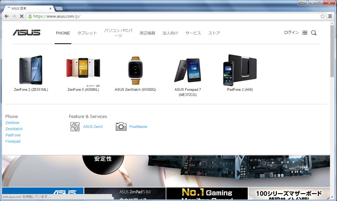
Task: Open a new browser tab
Action: (59, 9)
